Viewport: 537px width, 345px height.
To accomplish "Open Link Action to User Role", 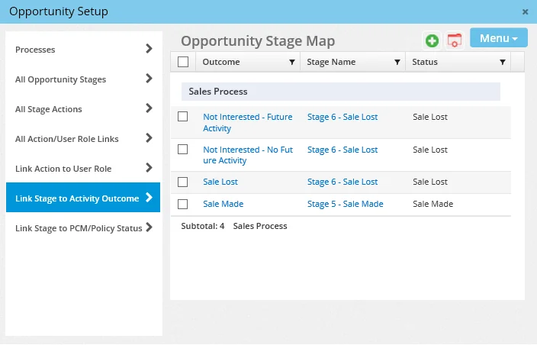I will pyautogui.click(x=83, y=169).
